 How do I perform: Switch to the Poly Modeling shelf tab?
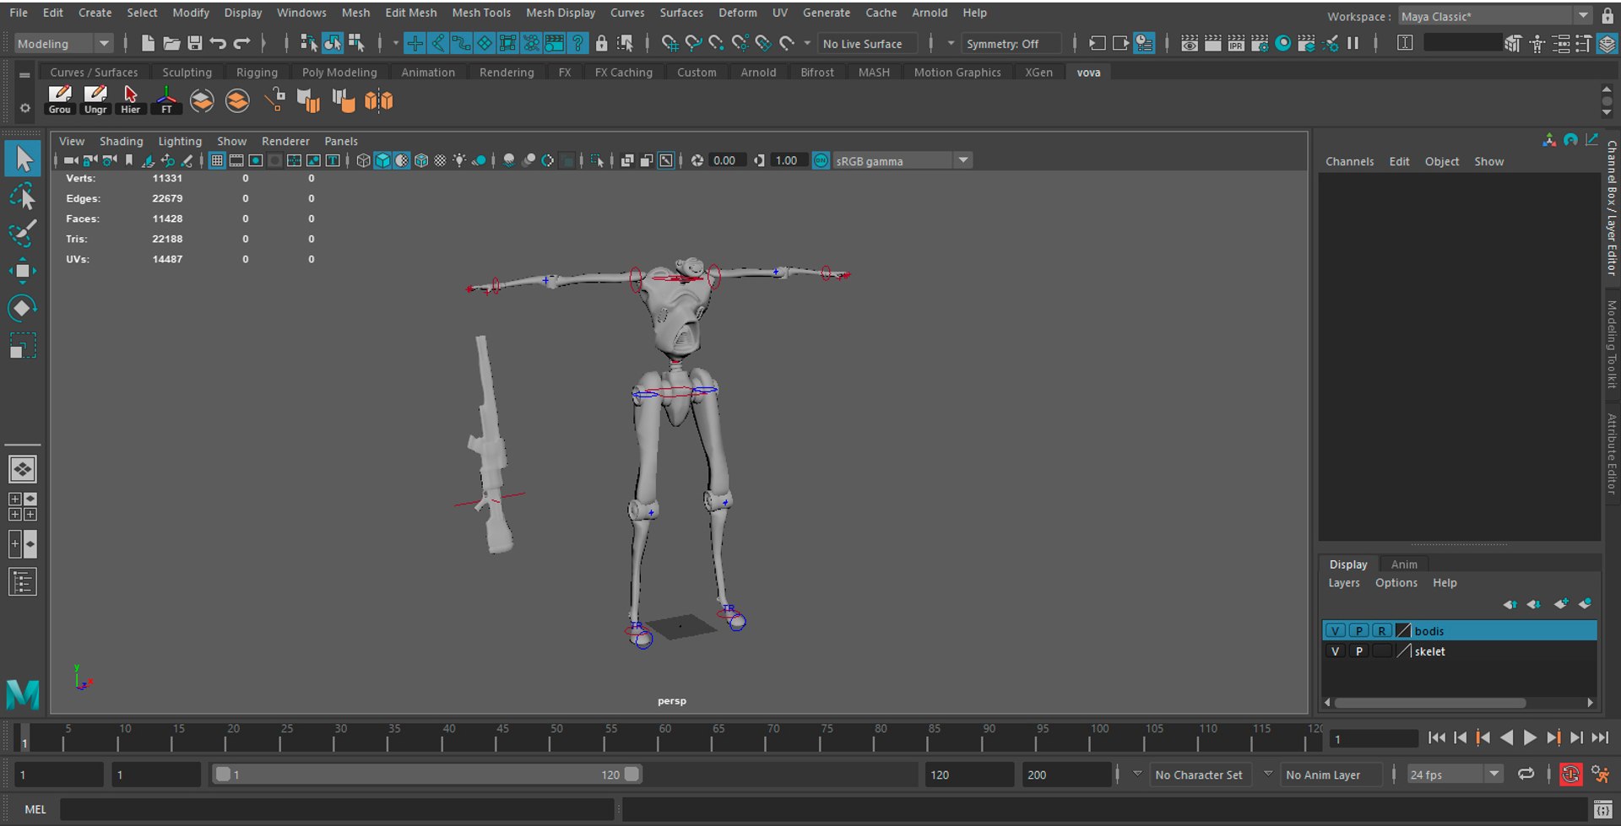[x=339, y=73]
